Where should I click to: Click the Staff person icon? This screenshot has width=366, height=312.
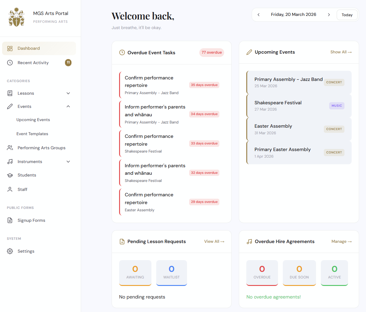10,189
